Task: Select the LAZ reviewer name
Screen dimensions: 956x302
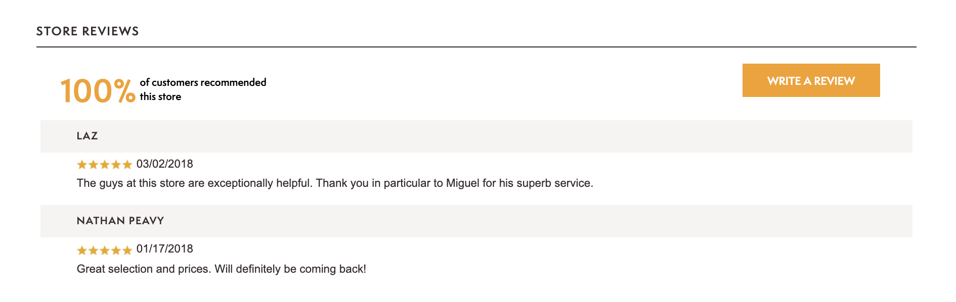Action: (x=88, y=136)
